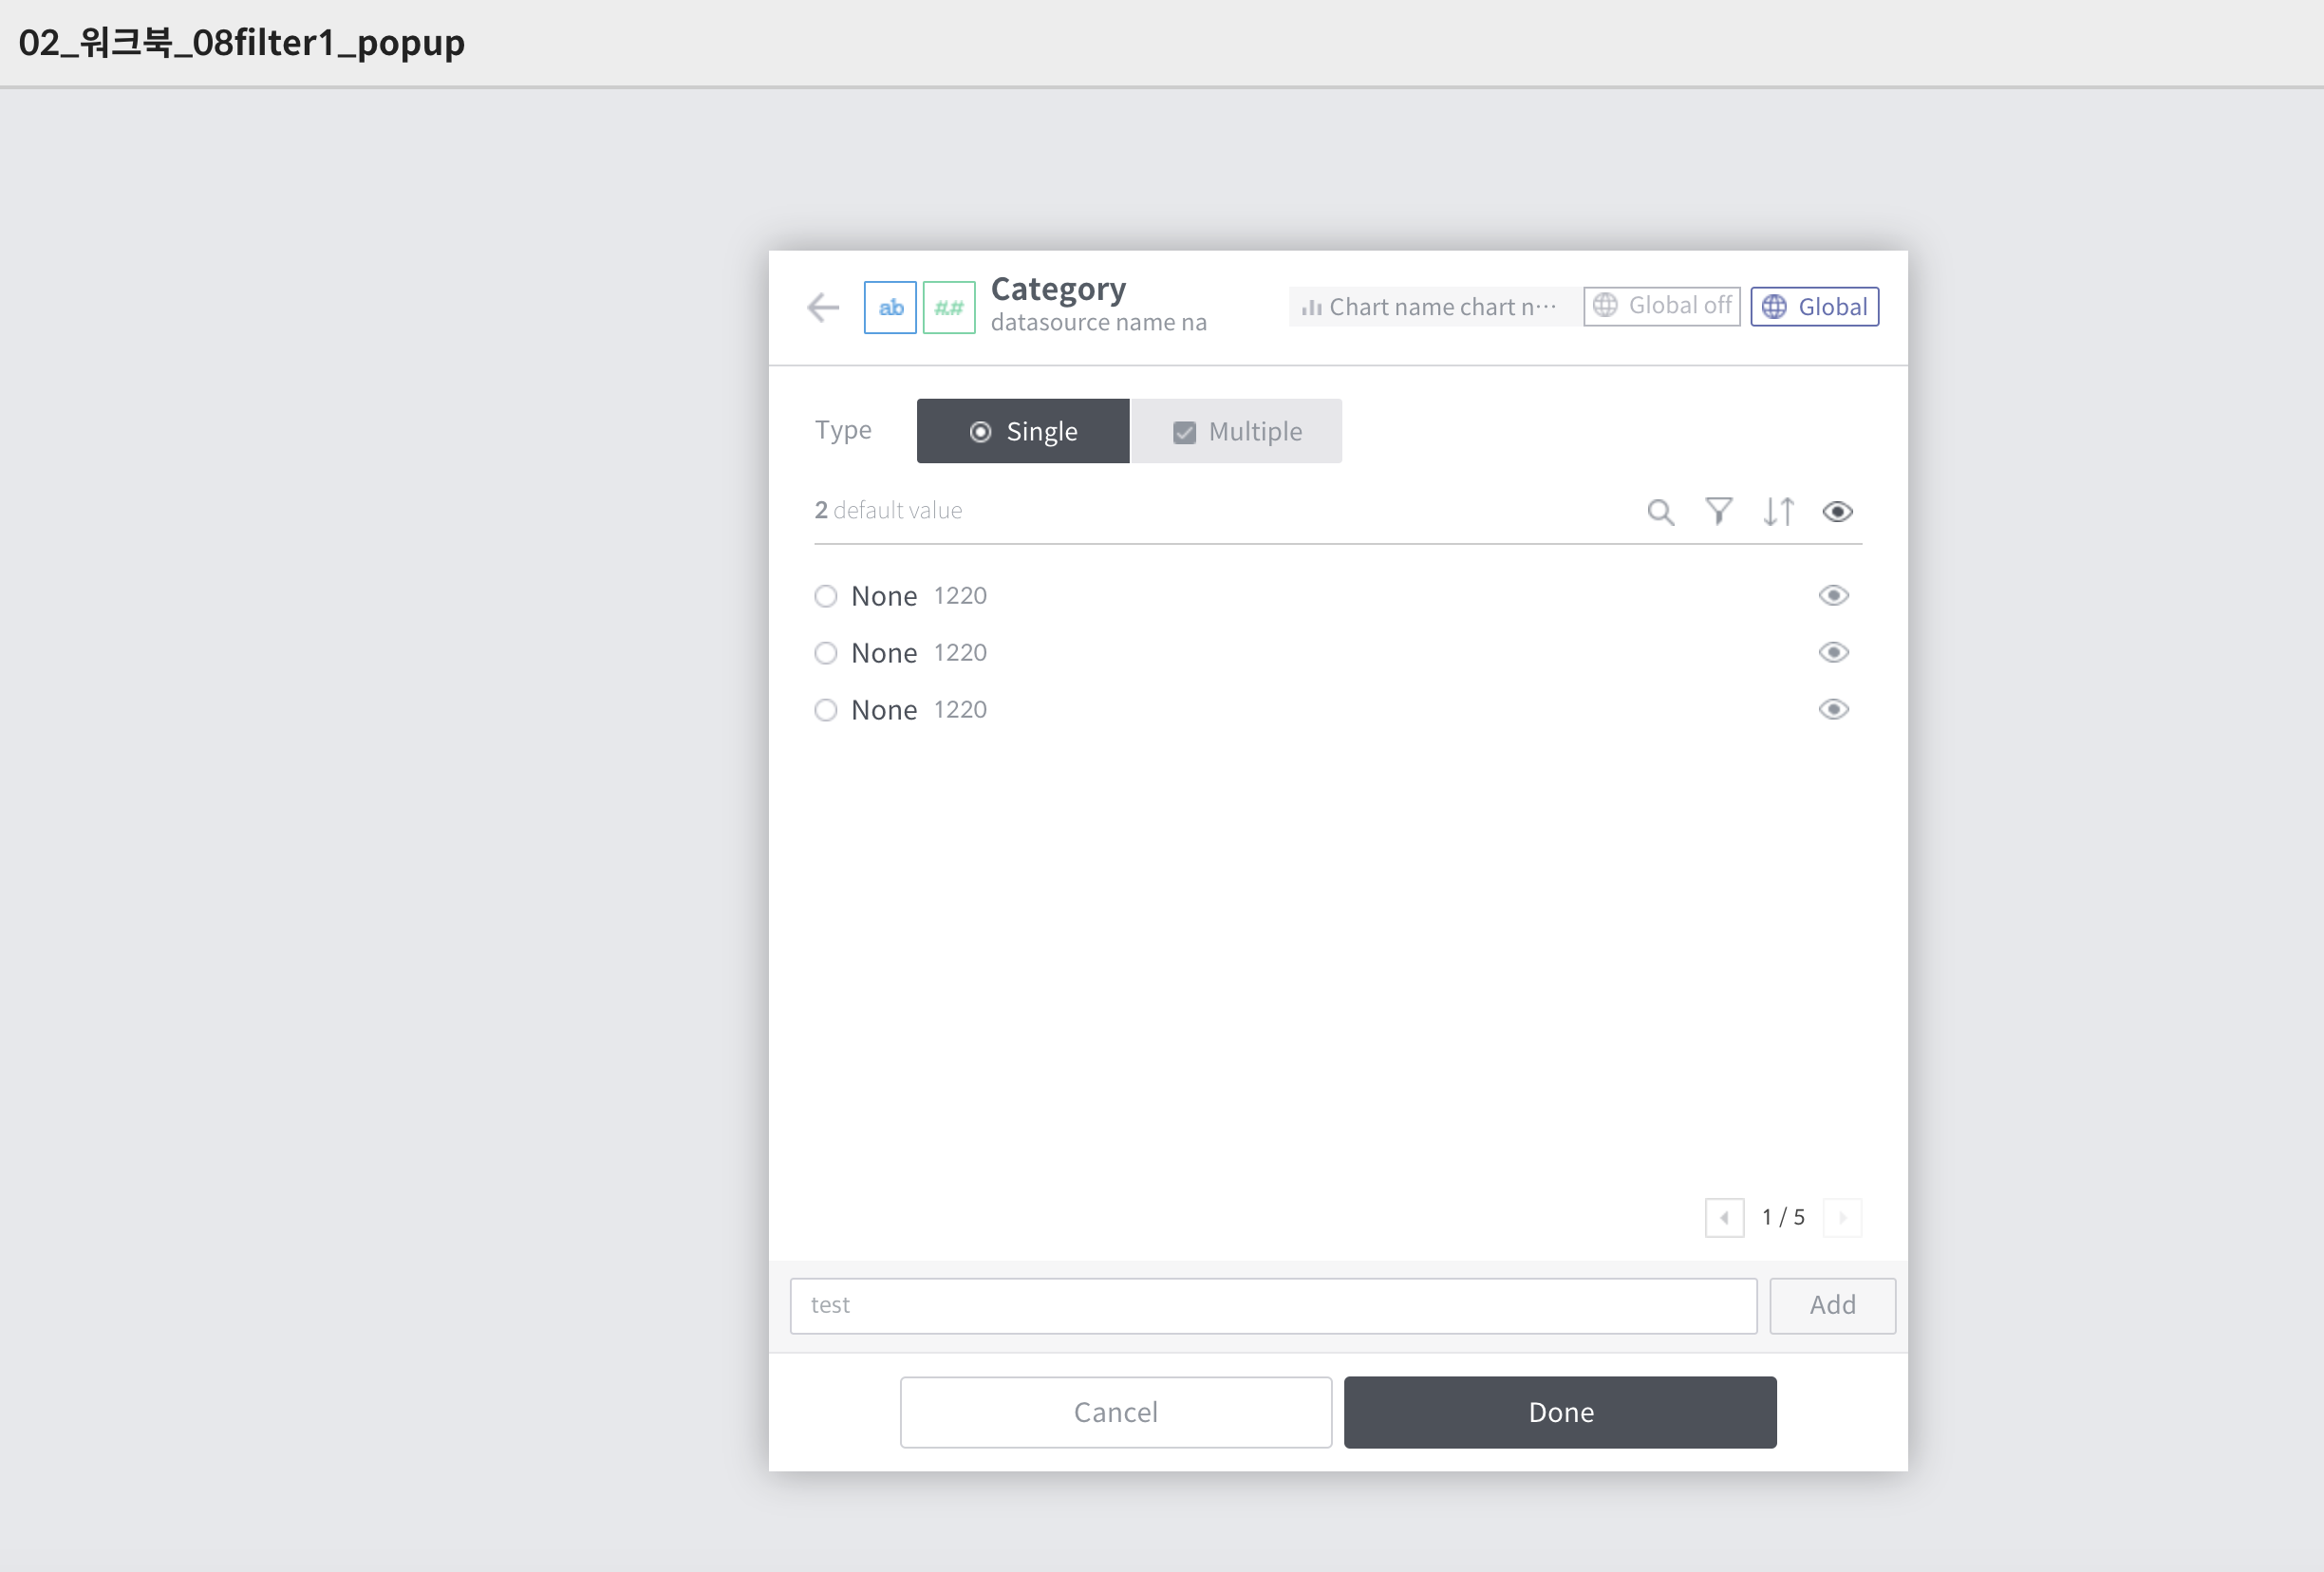The image size is (2324, 1572).
Task: Click the '1 / 5' page indicator
Action: coord(1783,1217)
